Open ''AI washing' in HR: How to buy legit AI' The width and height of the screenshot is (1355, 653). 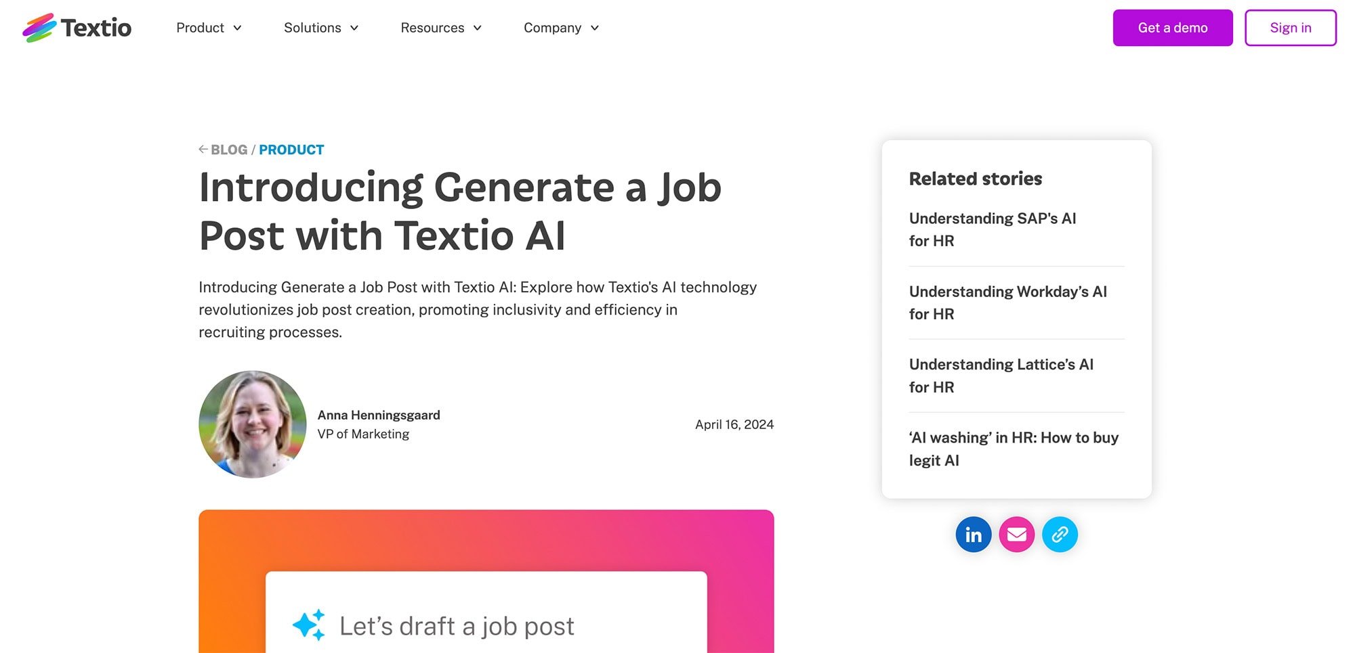coord(1014,449)
